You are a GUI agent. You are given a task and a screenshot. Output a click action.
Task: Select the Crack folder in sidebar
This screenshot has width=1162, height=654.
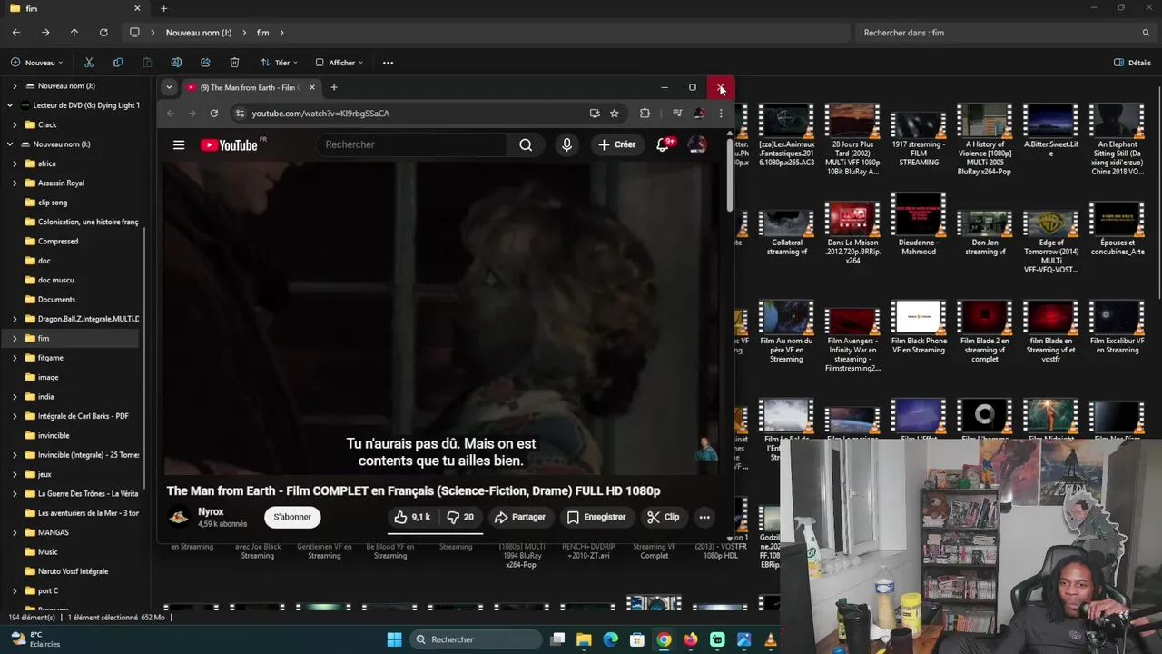click(47, 124)
